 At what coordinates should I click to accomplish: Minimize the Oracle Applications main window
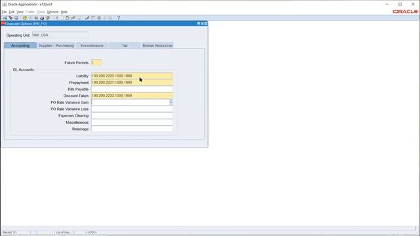(387, 5)
